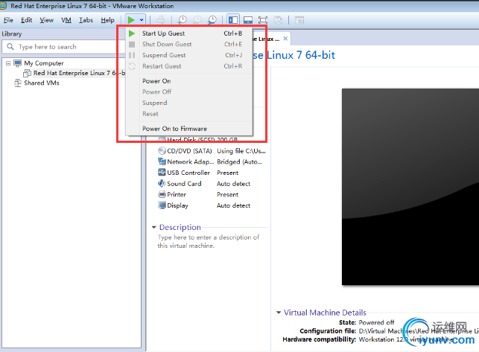Open the VM menu

[66, 20]
